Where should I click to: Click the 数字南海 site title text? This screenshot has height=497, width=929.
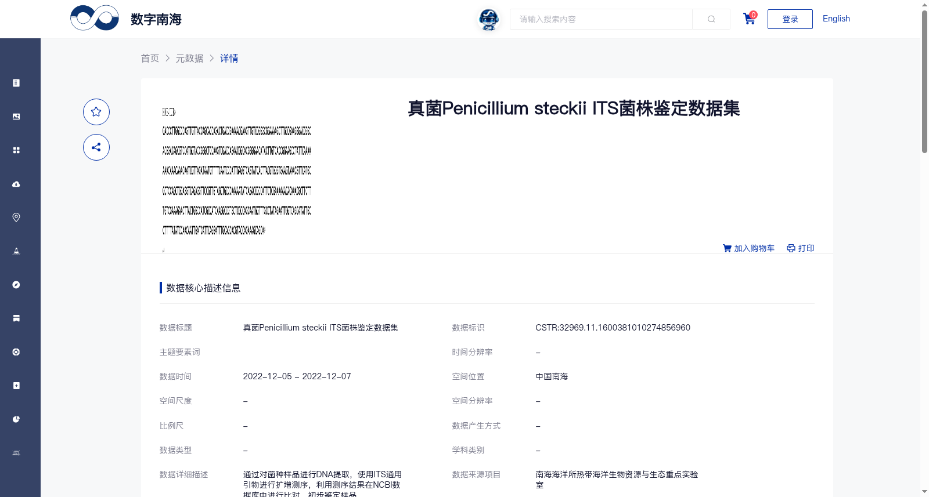156,19
